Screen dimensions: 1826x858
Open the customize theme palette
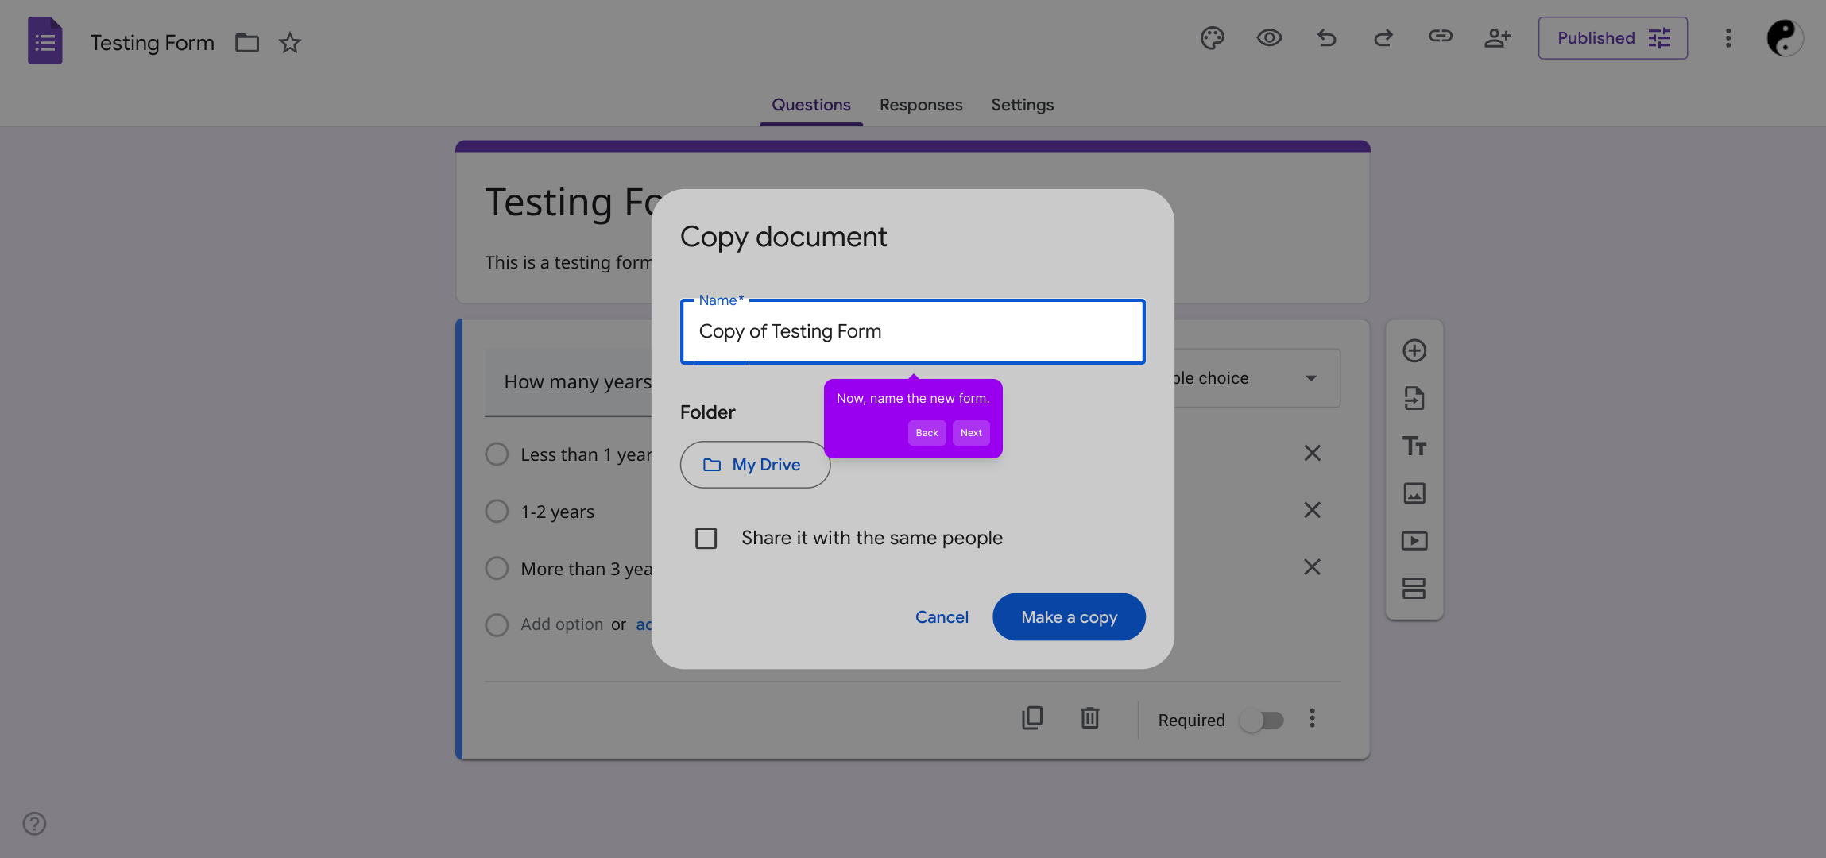pos(1212,37)
